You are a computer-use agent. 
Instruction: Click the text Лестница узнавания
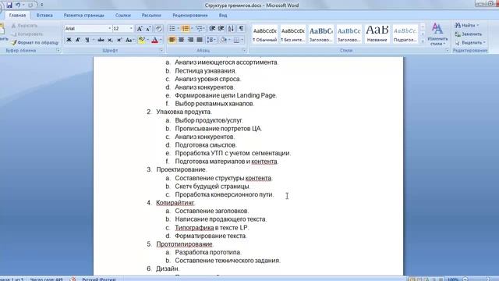coord(205,71)
